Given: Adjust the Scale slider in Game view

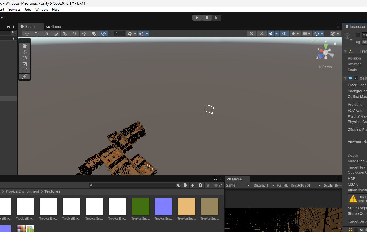Looking at the screenshot, I should pyautogui.click(x=336, y=185).
